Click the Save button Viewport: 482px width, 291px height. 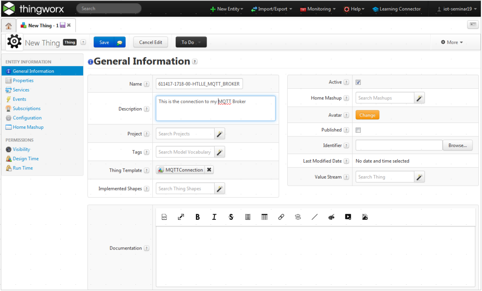tap(104, 42)
